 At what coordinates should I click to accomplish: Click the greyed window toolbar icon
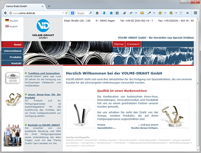(181, 13)
